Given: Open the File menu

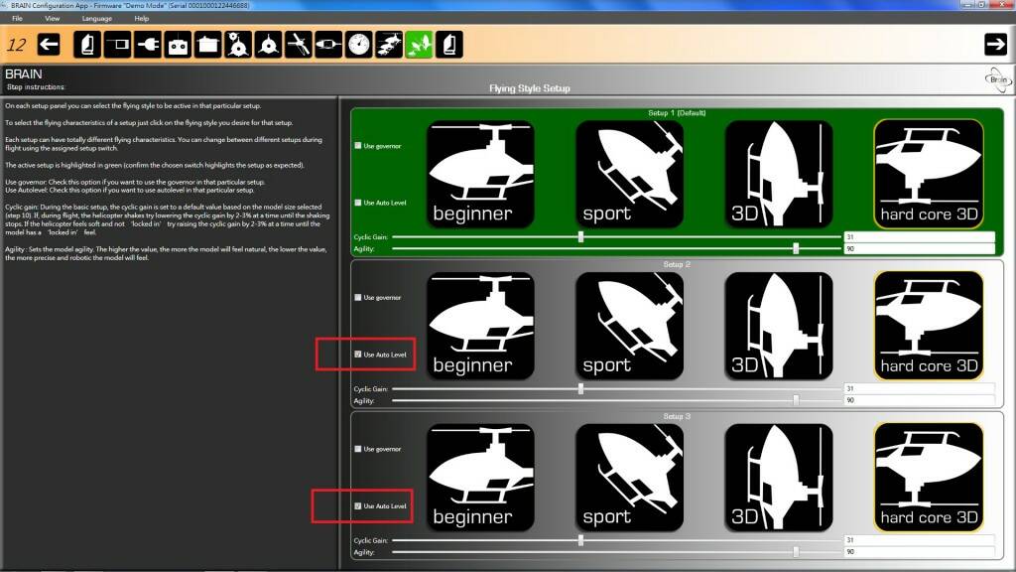Looking at the screenshot, I should [18, 18].
